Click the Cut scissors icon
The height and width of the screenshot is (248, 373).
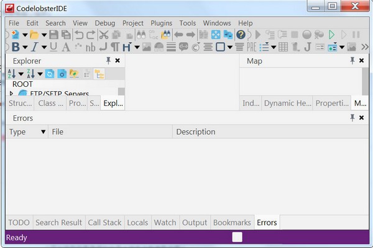pos(103,35)
